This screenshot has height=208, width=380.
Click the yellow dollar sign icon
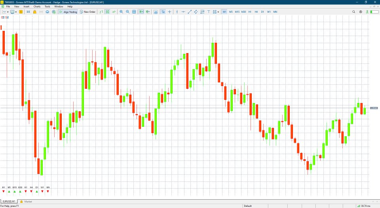[x=21, y=11]
